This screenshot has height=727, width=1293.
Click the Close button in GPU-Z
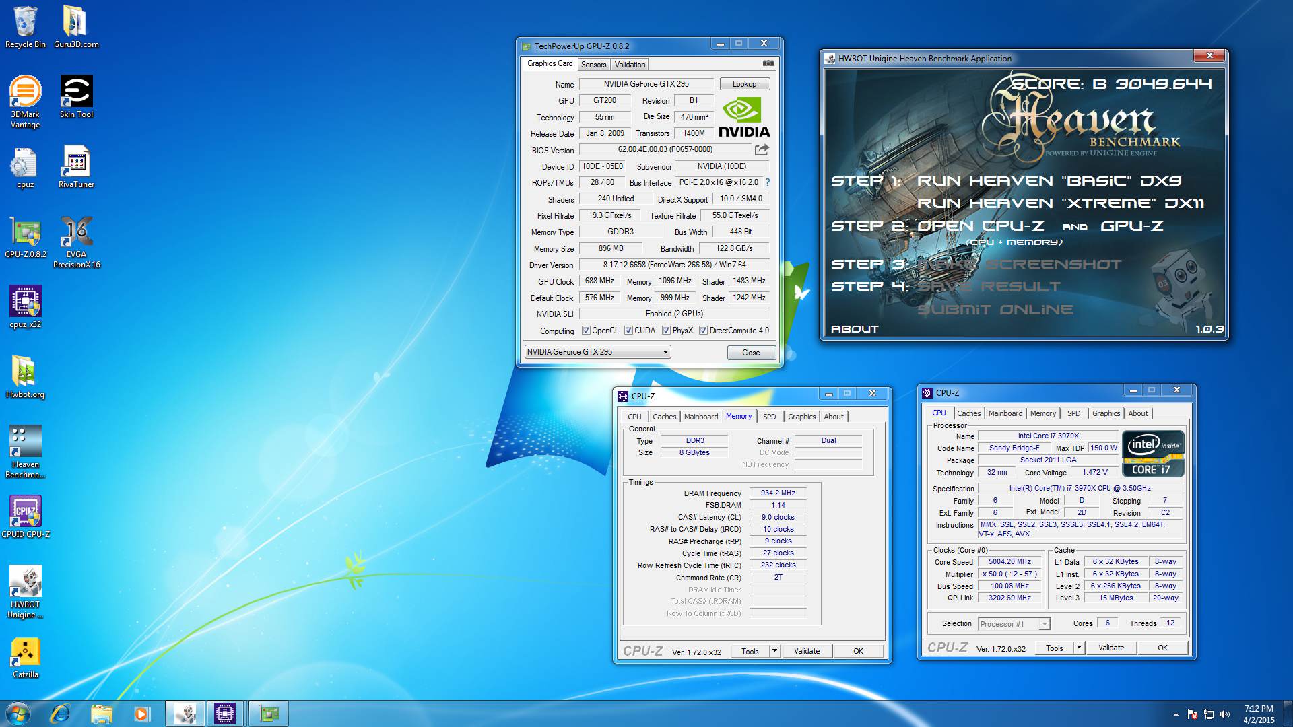pos(751,353)
